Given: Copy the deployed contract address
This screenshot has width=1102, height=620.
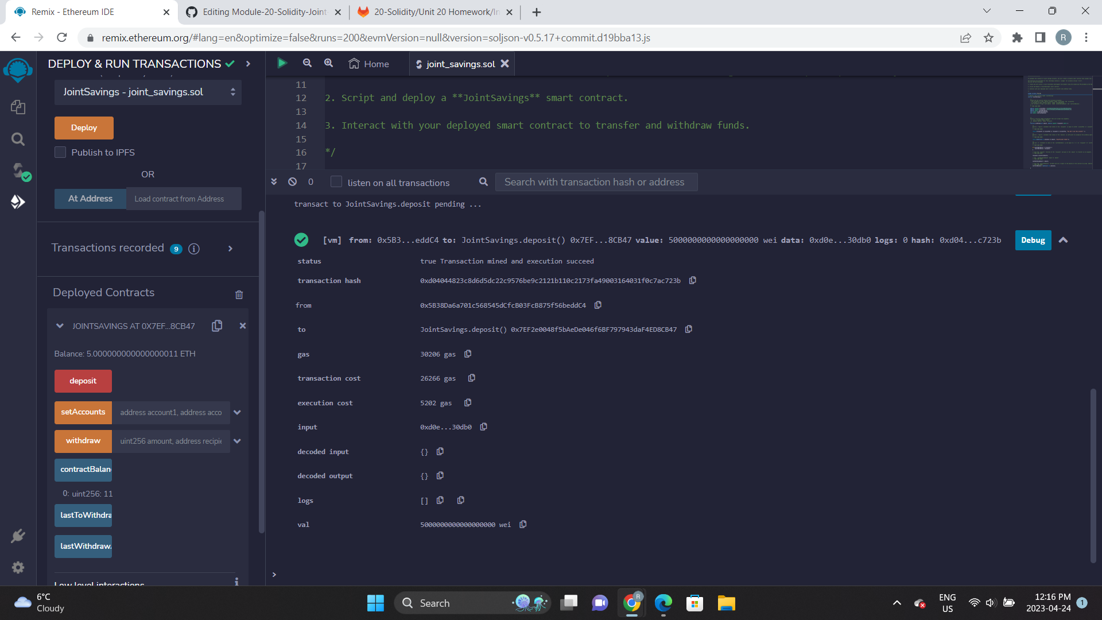Looking at the screenshot, I should (217, 325).
